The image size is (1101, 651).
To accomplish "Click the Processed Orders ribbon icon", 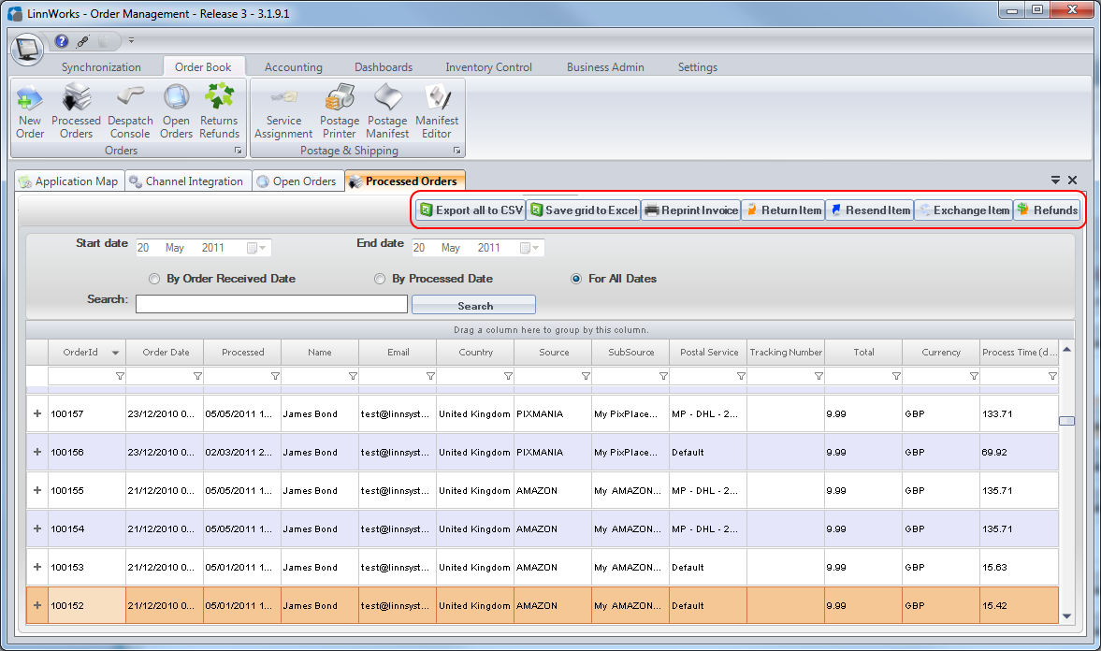I will (x=76, y=110).
